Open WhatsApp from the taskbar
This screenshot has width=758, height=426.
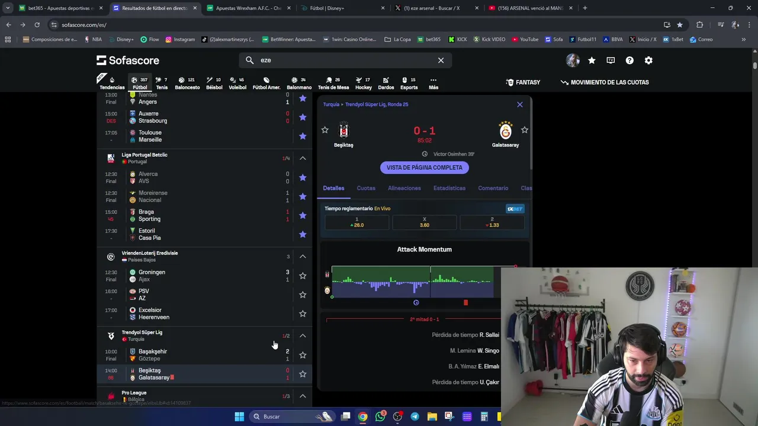click(x=380, y=417)
